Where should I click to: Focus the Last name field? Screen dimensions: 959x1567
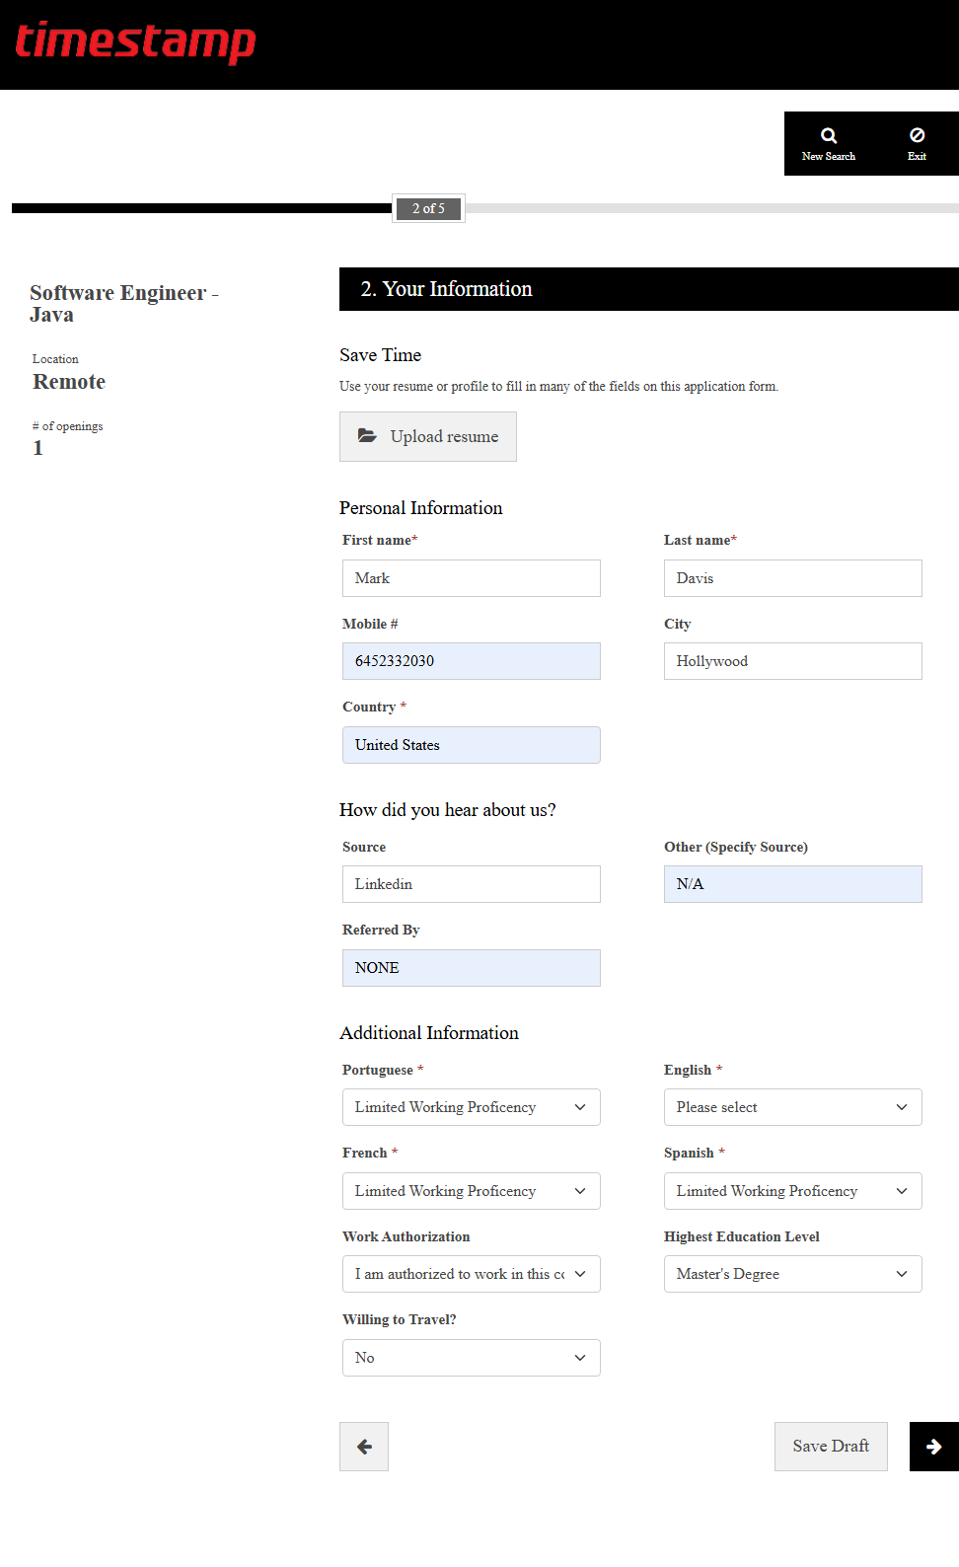point(792,578)
